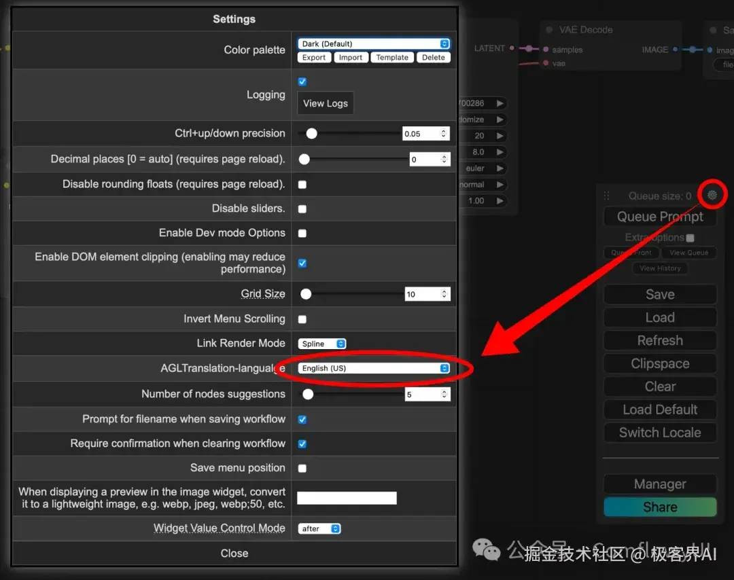This screenshot has width=734, height=580.
Task: Click the arrow on the 1.00 widget
Action: 500,200
